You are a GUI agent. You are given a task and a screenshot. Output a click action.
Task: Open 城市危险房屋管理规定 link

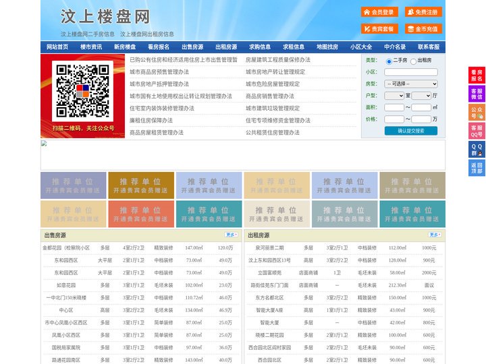tap(273, 84)
